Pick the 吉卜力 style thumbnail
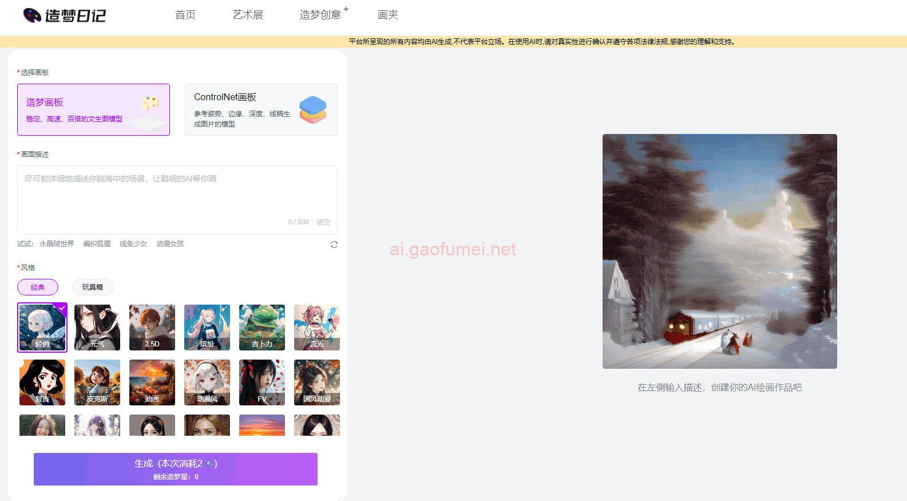This screenshot has width=907, height=501. click(262, 328)
